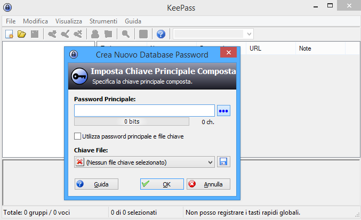Click the second key (edit entry) toolbar icon
Screen dimensions: 361x220
[x=65, y=34]
